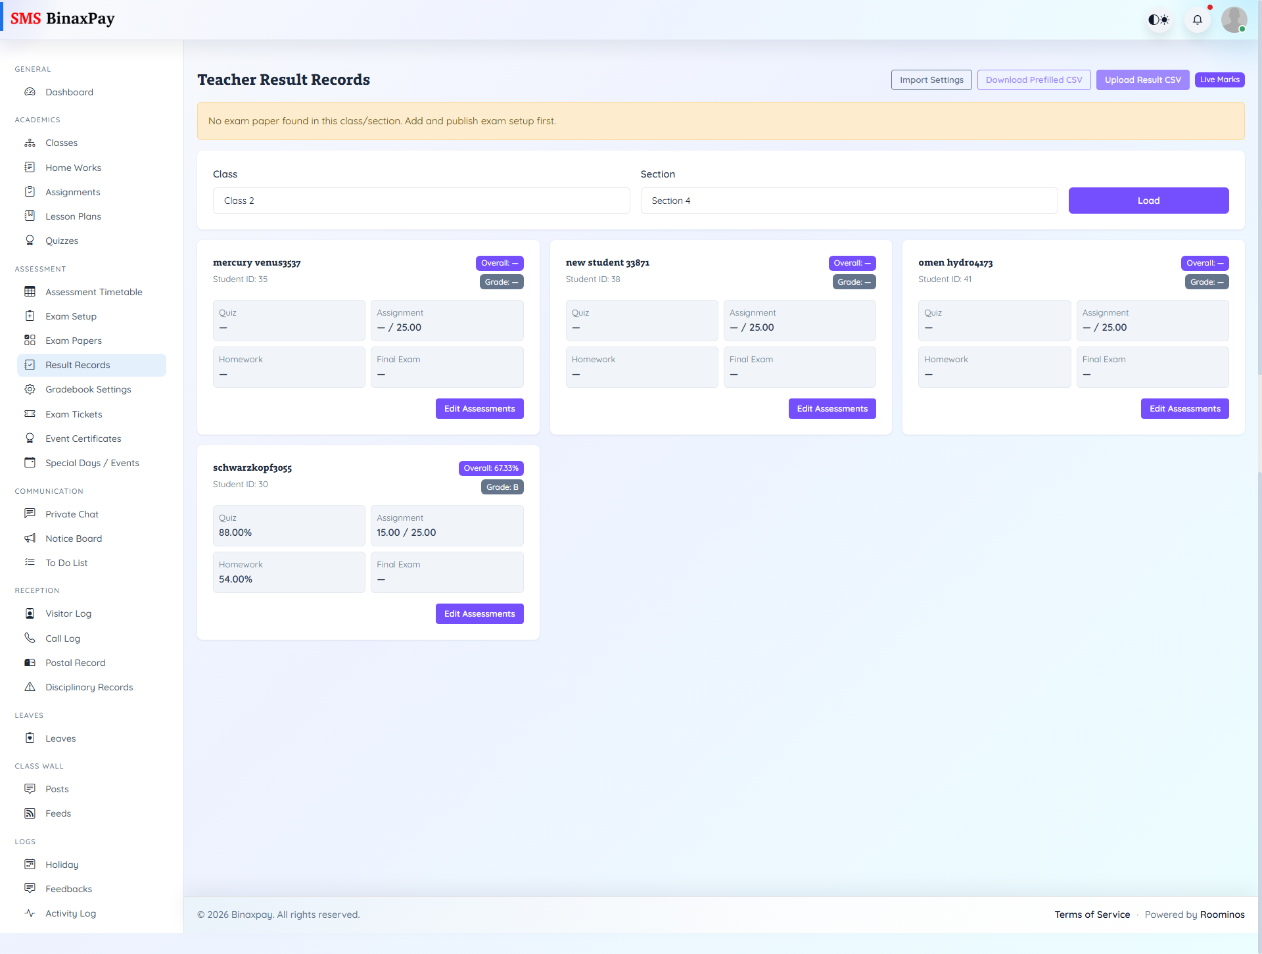Screen dimensions: 1262x954
Task: Click the user profile avatar
Action: pyautogui.click(x=1234, y=20)
